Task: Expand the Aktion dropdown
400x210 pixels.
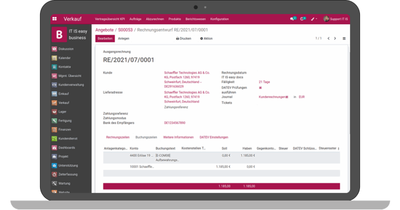Action: [x=206, y=38]
